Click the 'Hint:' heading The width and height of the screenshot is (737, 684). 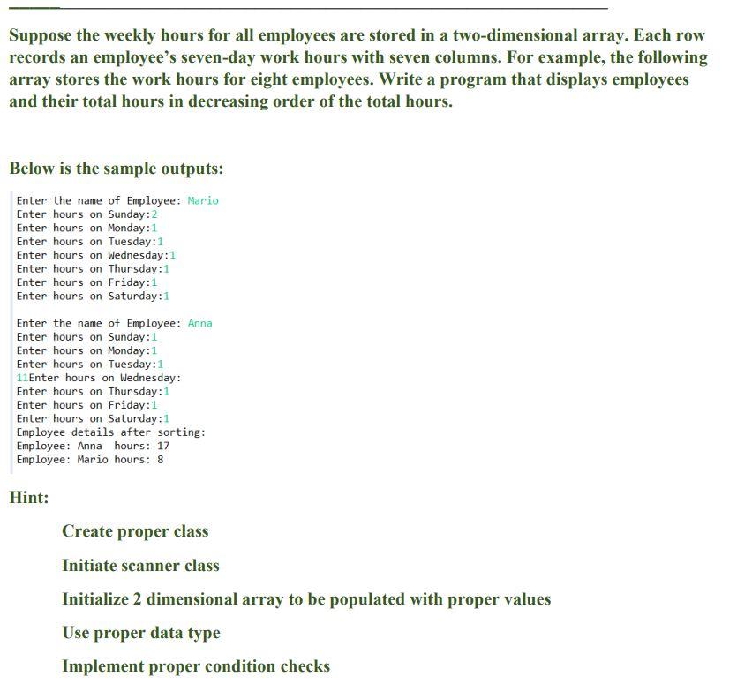tap(28, 497)
